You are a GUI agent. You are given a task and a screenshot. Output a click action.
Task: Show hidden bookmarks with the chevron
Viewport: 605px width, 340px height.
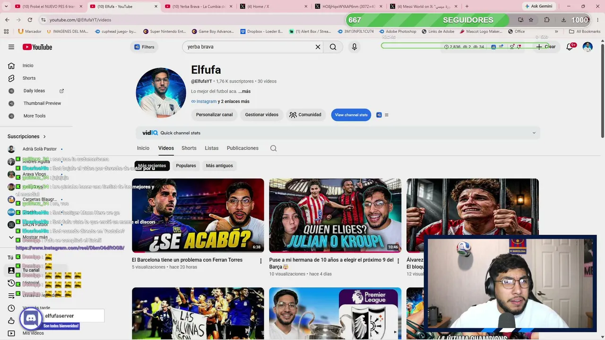click(556, 32)
